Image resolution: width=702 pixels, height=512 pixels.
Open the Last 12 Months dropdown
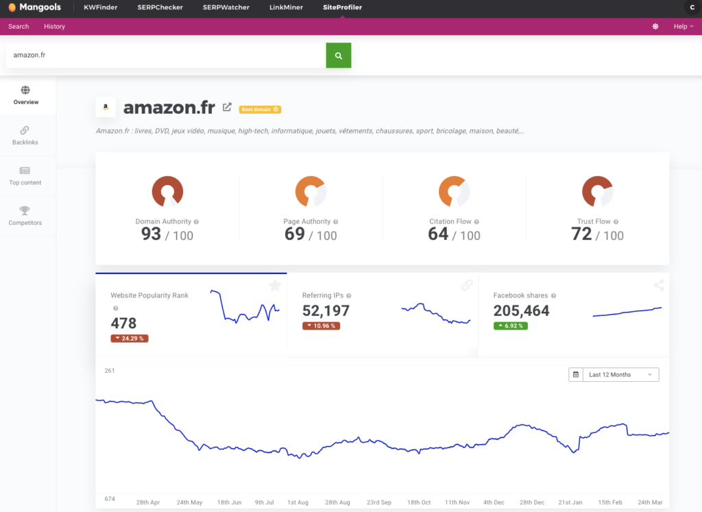point(620,375)
